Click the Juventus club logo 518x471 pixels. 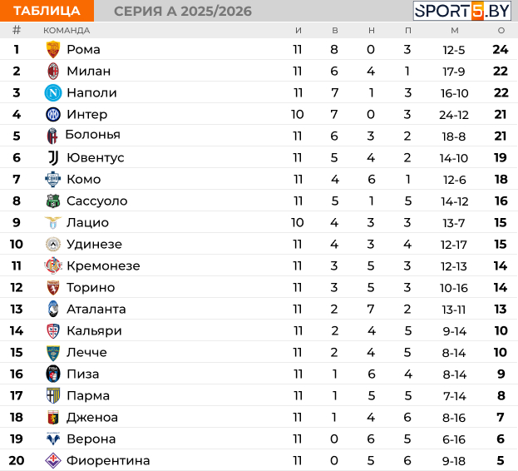[53, 157]
